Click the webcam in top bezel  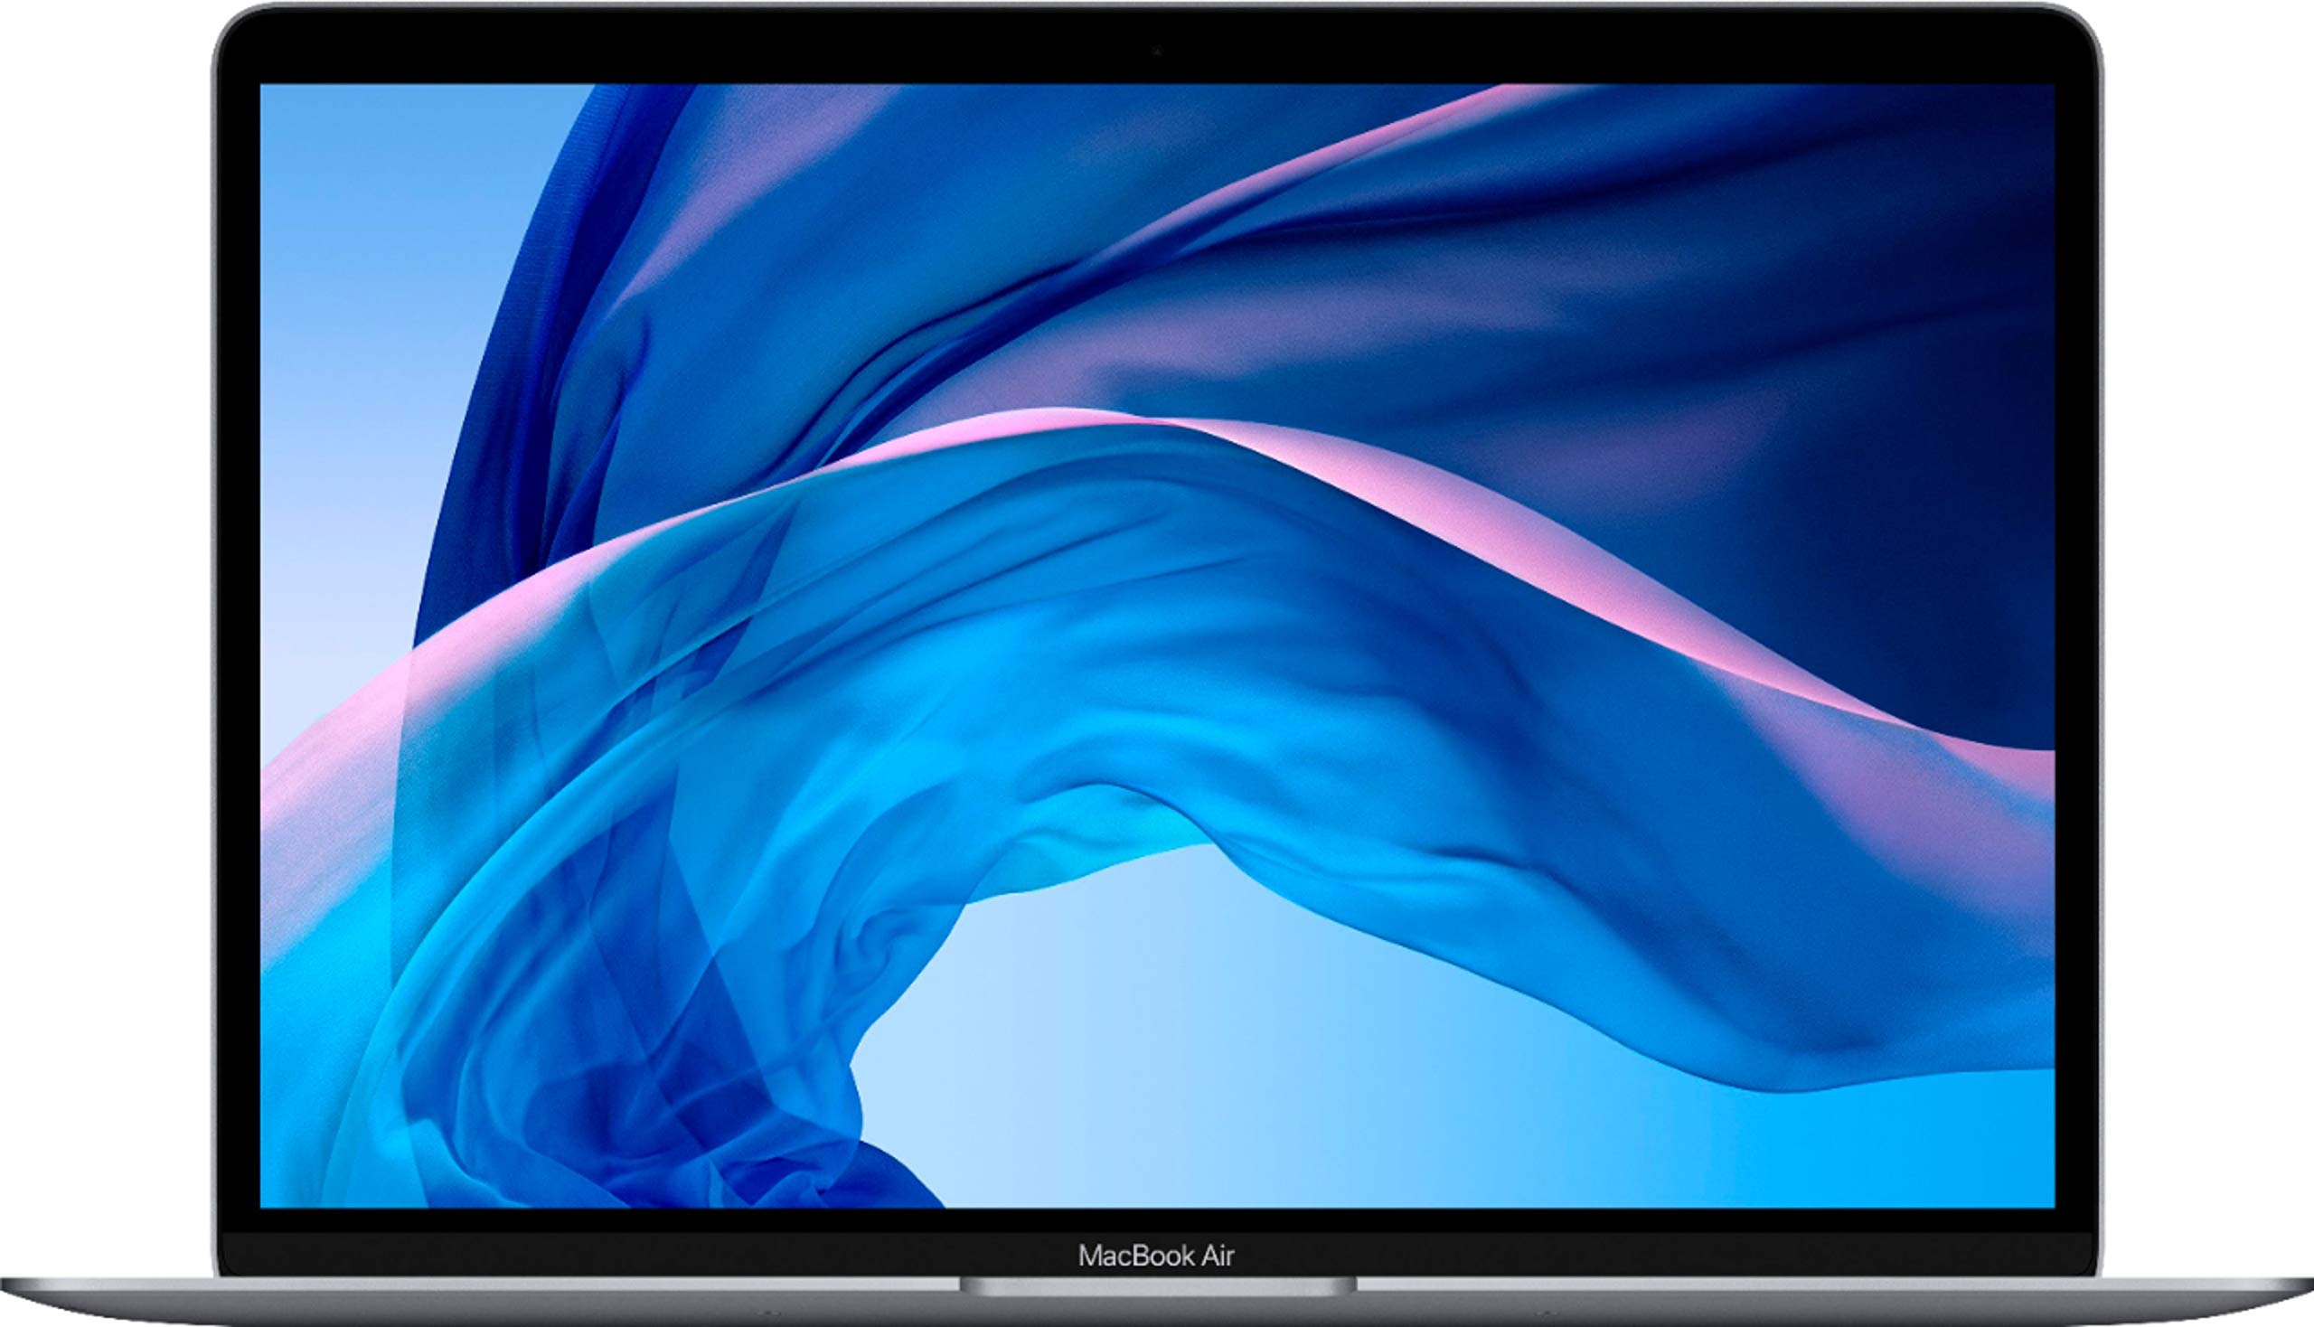pyautogui.click(x=1158, y=52)
